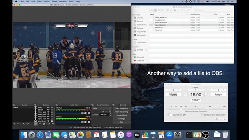Mute the Mic/Aux channel with its speaker icon
The width and height of the screenshot is (249, 140).
point(86,113)
